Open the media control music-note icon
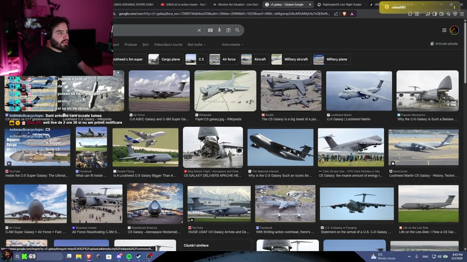Viewport: 467px width, 262px height. 427,14
